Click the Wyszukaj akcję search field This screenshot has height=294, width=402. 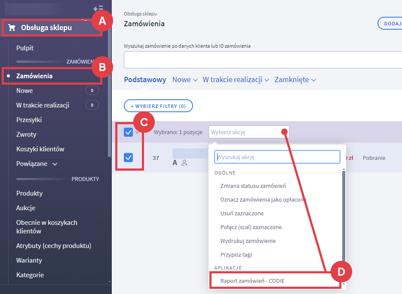click(277, 157)
